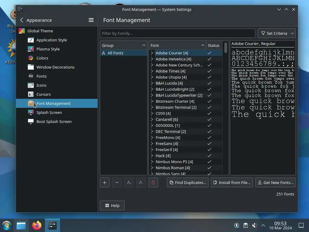Click the Adobe Courier font preview pane

[x=263, y=108]
